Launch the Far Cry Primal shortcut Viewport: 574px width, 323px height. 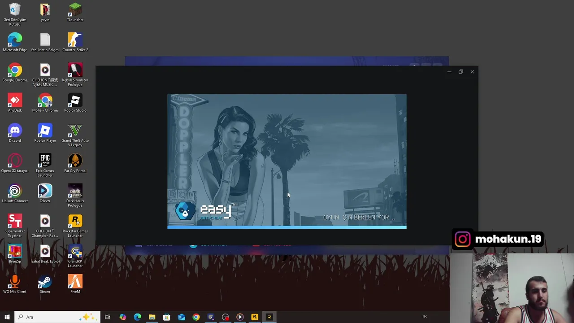[x=75, y=163]
